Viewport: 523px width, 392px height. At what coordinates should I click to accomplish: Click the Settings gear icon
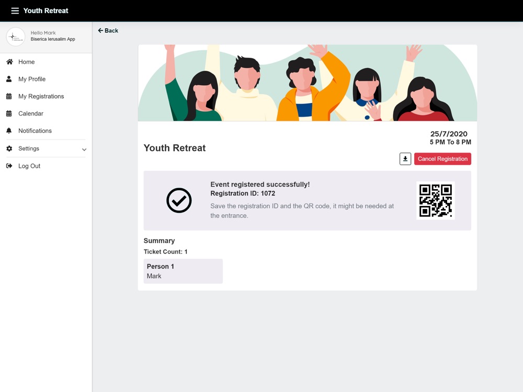coord(9,148)
